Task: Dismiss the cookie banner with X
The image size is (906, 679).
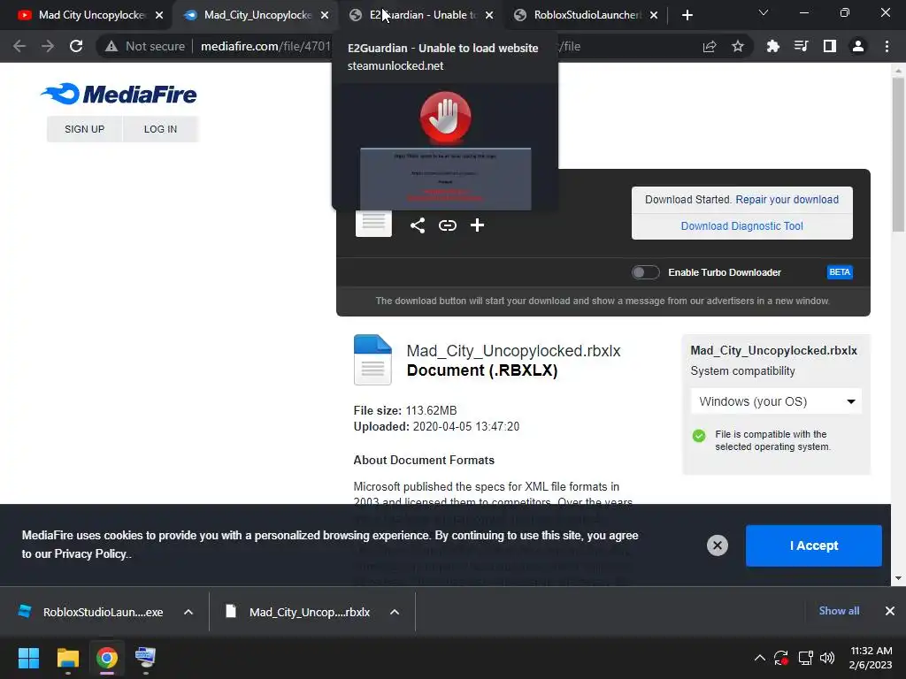Action: coord(717,545)
